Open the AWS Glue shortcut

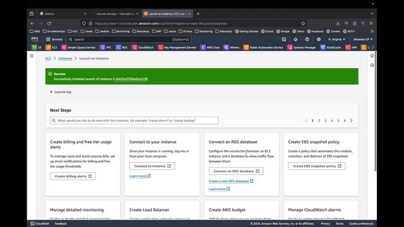pyautogui.click(x=210, y=47)
